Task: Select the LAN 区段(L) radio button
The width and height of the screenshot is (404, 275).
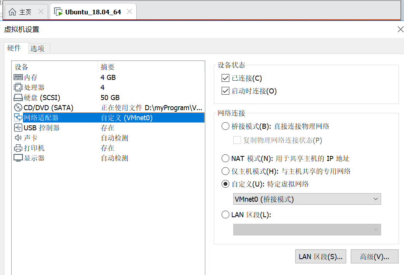Action: [225, 214]
